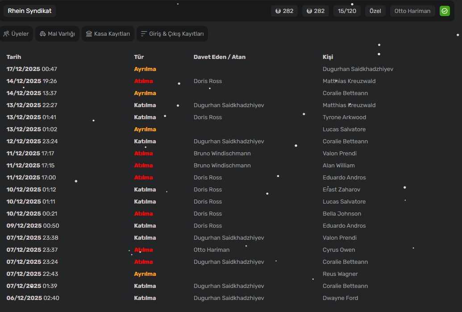Image resolution: width=462 pixels, height=312 pixels.
Task: Click Dwayne Ford name
Action: tap(340, 299)
